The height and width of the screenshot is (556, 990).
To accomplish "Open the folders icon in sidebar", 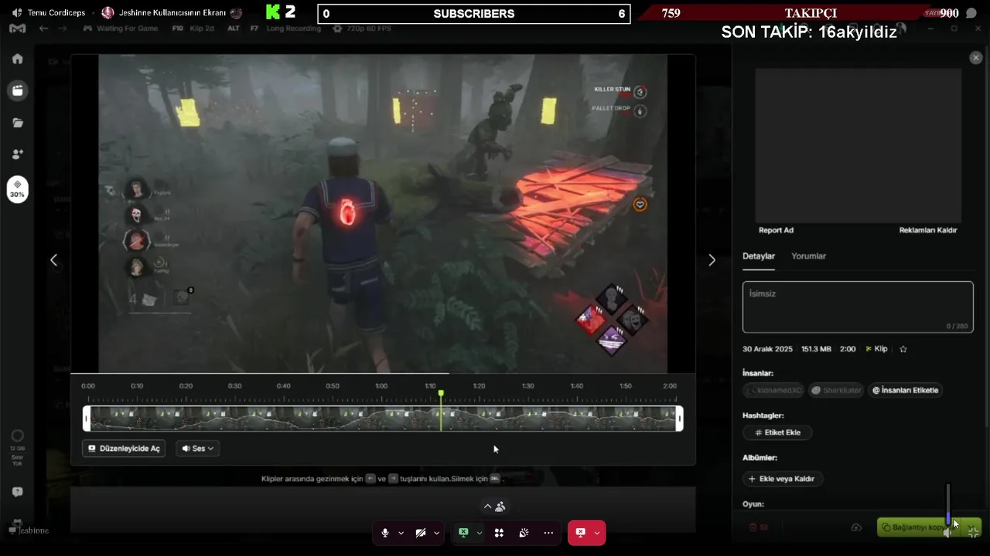I will 17,123.
